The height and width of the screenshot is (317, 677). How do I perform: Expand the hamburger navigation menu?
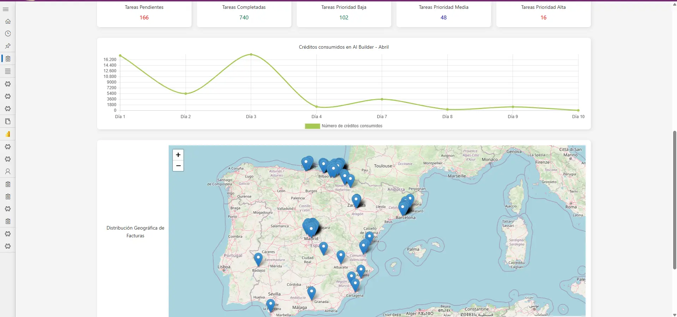[x=6, y=9]
